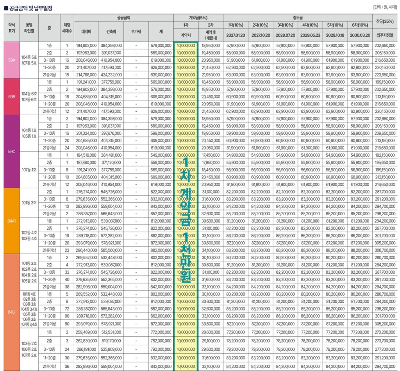The image size is (400, 371).
Task: Click the total price 772,000,000
Action: tap(161, 332)
